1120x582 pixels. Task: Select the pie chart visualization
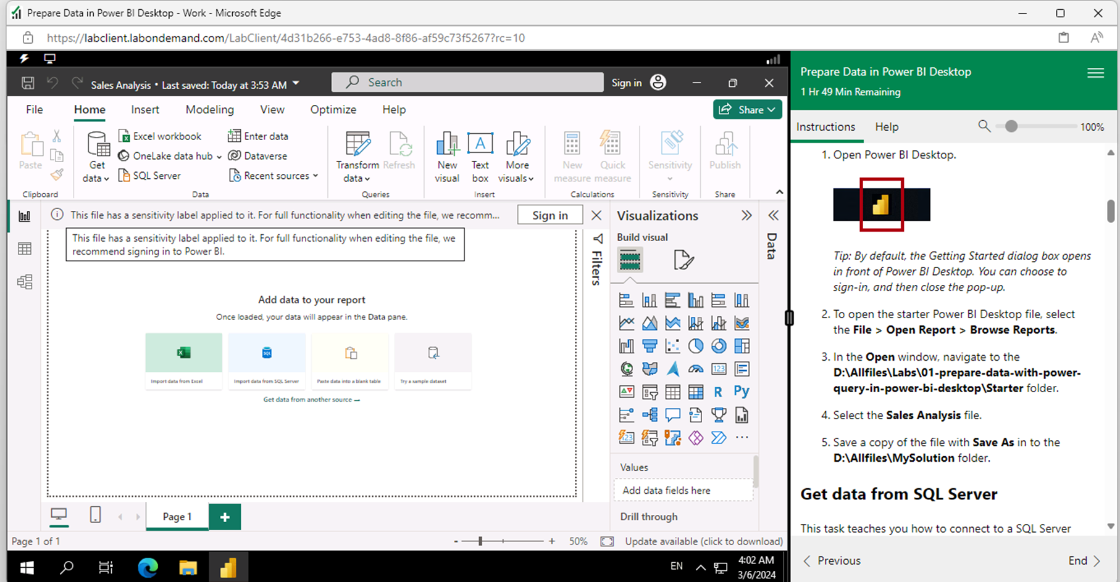[x=696, y=346]
